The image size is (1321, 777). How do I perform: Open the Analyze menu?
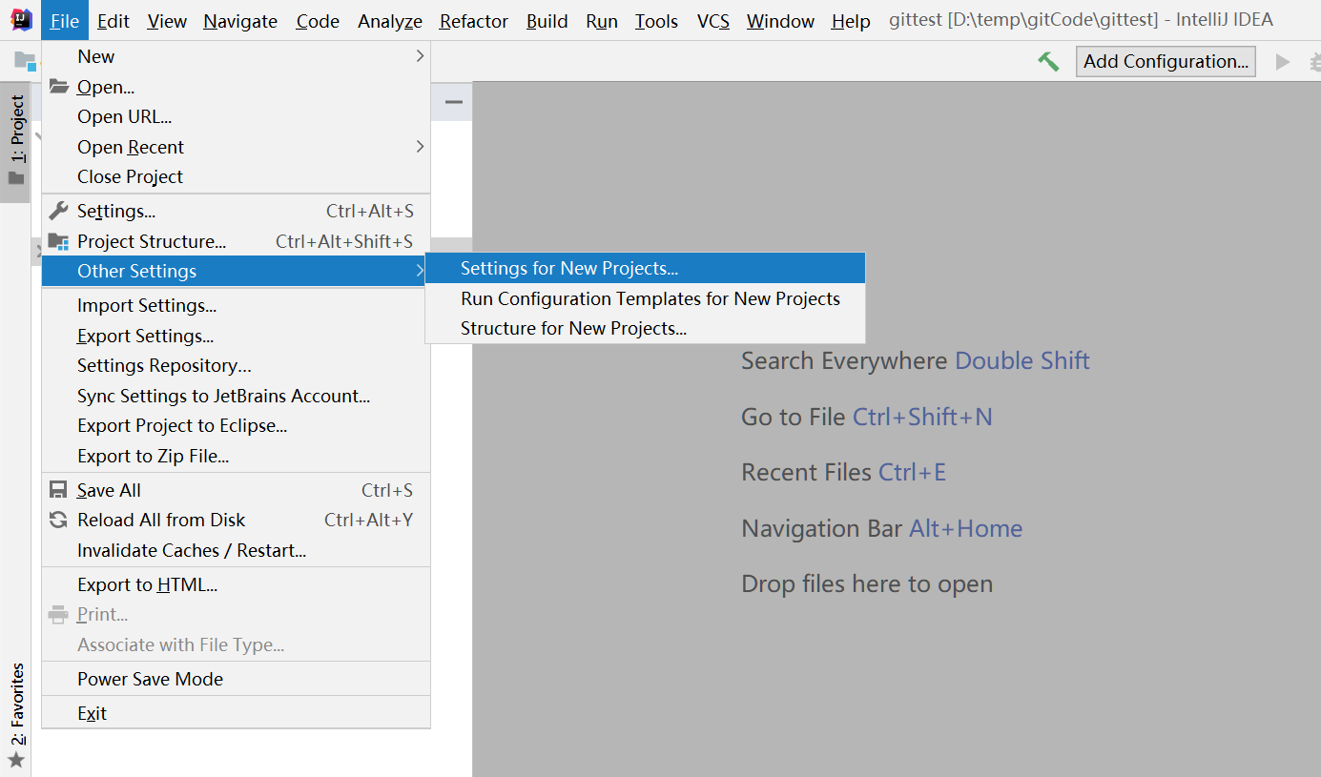click(x=390, y=21)
